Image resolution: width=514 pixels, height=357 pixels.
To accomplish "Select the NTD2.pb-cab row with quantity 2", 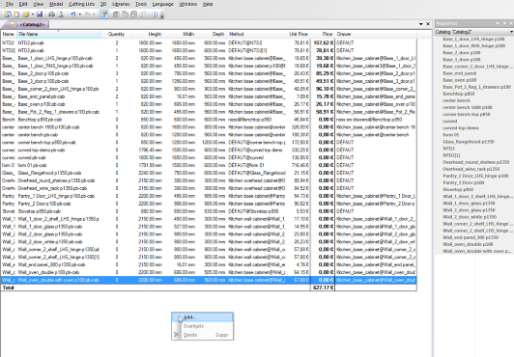I will [209, 42].
